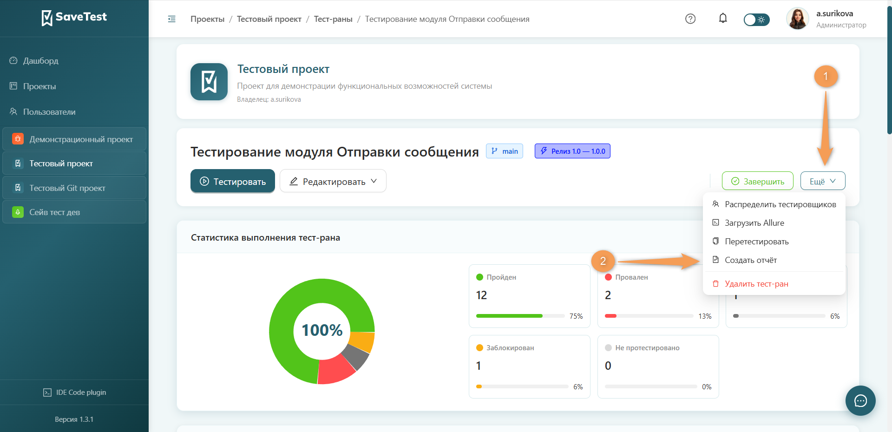Collapse the sidebar with the menu icon
The height and width of the screenshot is (432, 892).
point(172,19)
